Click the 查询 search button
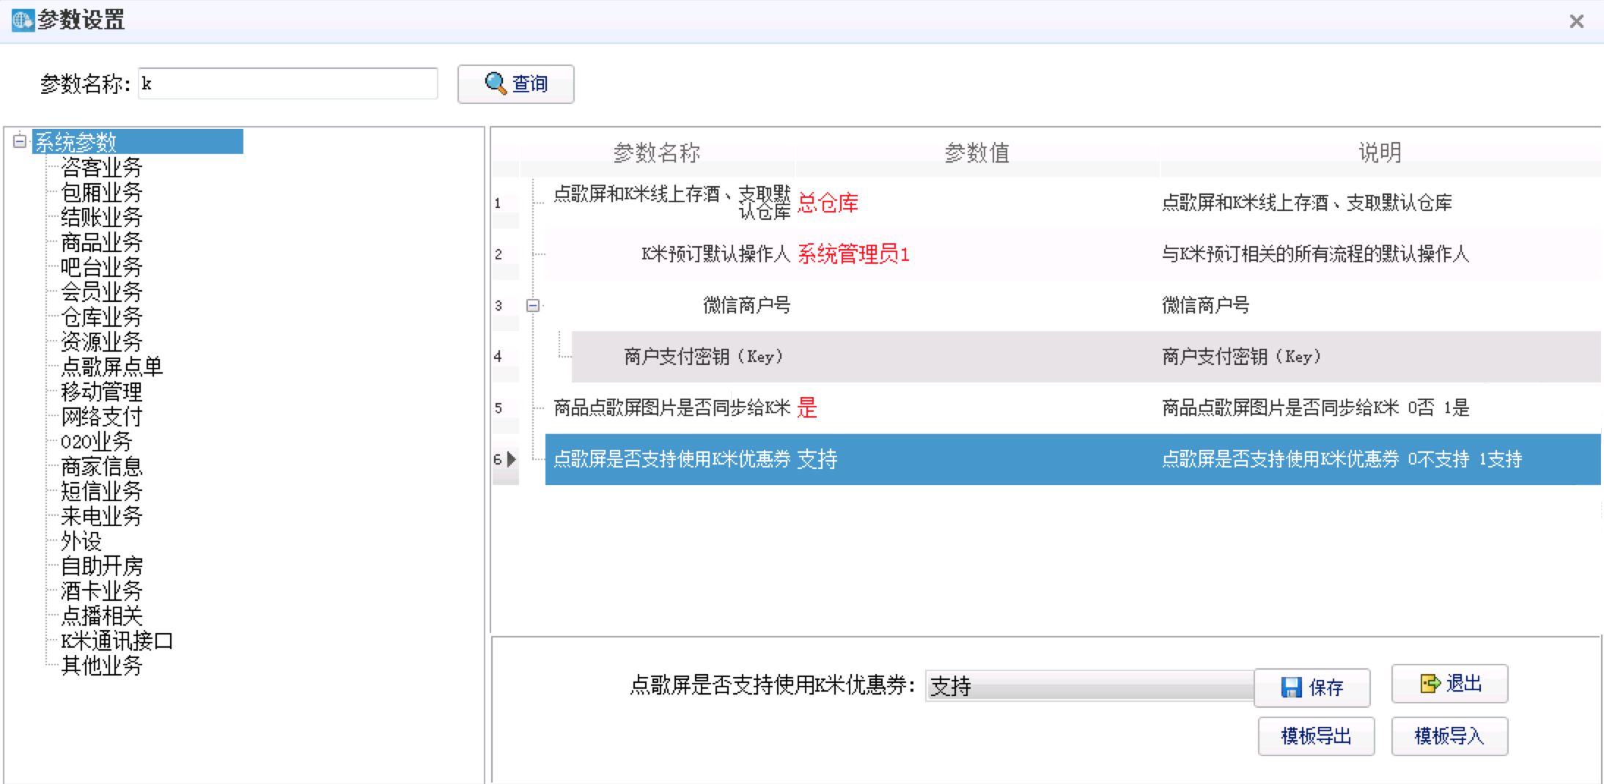The image size is (1604, 784). coord(515,84)
